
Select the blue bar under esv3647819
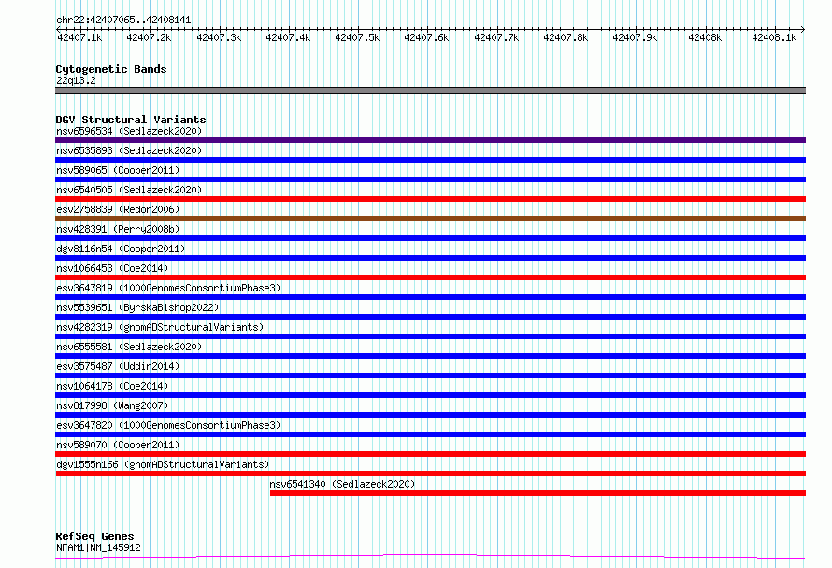tap(430, 297)
